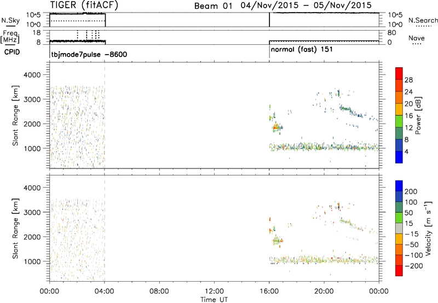Click the 16:00 time tick label
This screenshot has height=303, width=438.
(x=269, y=292)
